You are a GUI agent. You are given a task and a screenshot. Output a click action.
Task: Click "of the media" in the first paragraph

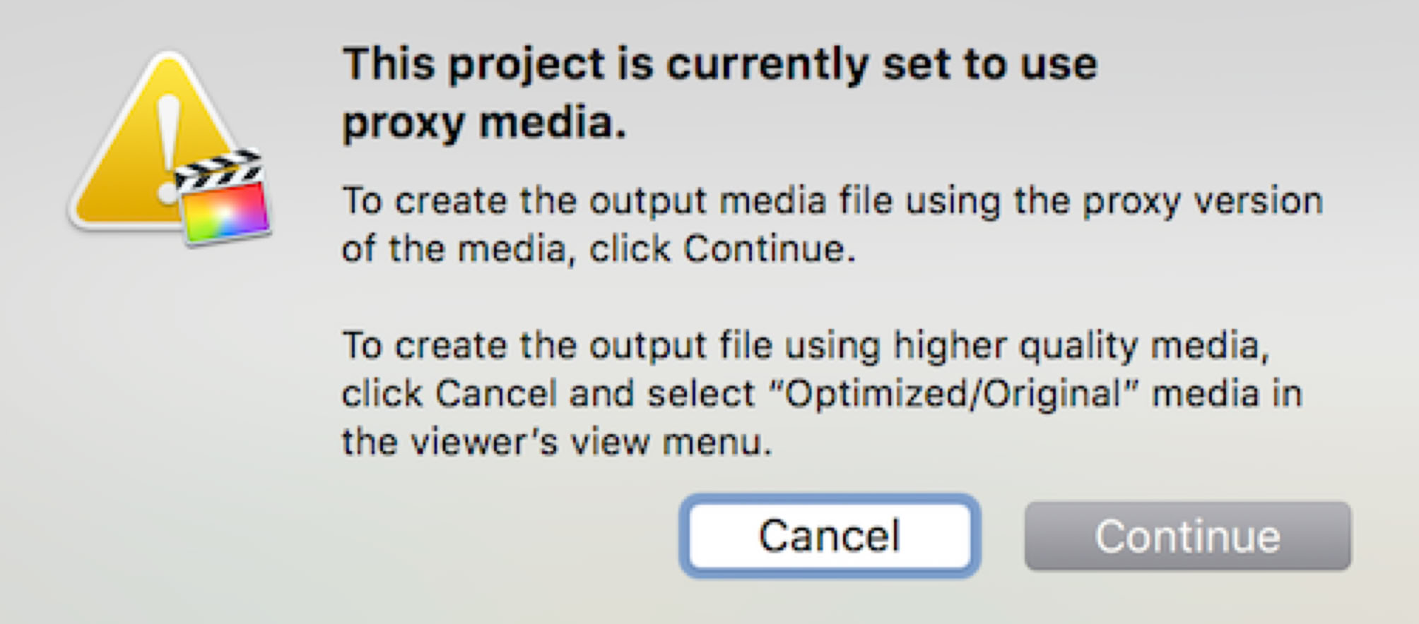pyautogui.click(x=455, y=249)
